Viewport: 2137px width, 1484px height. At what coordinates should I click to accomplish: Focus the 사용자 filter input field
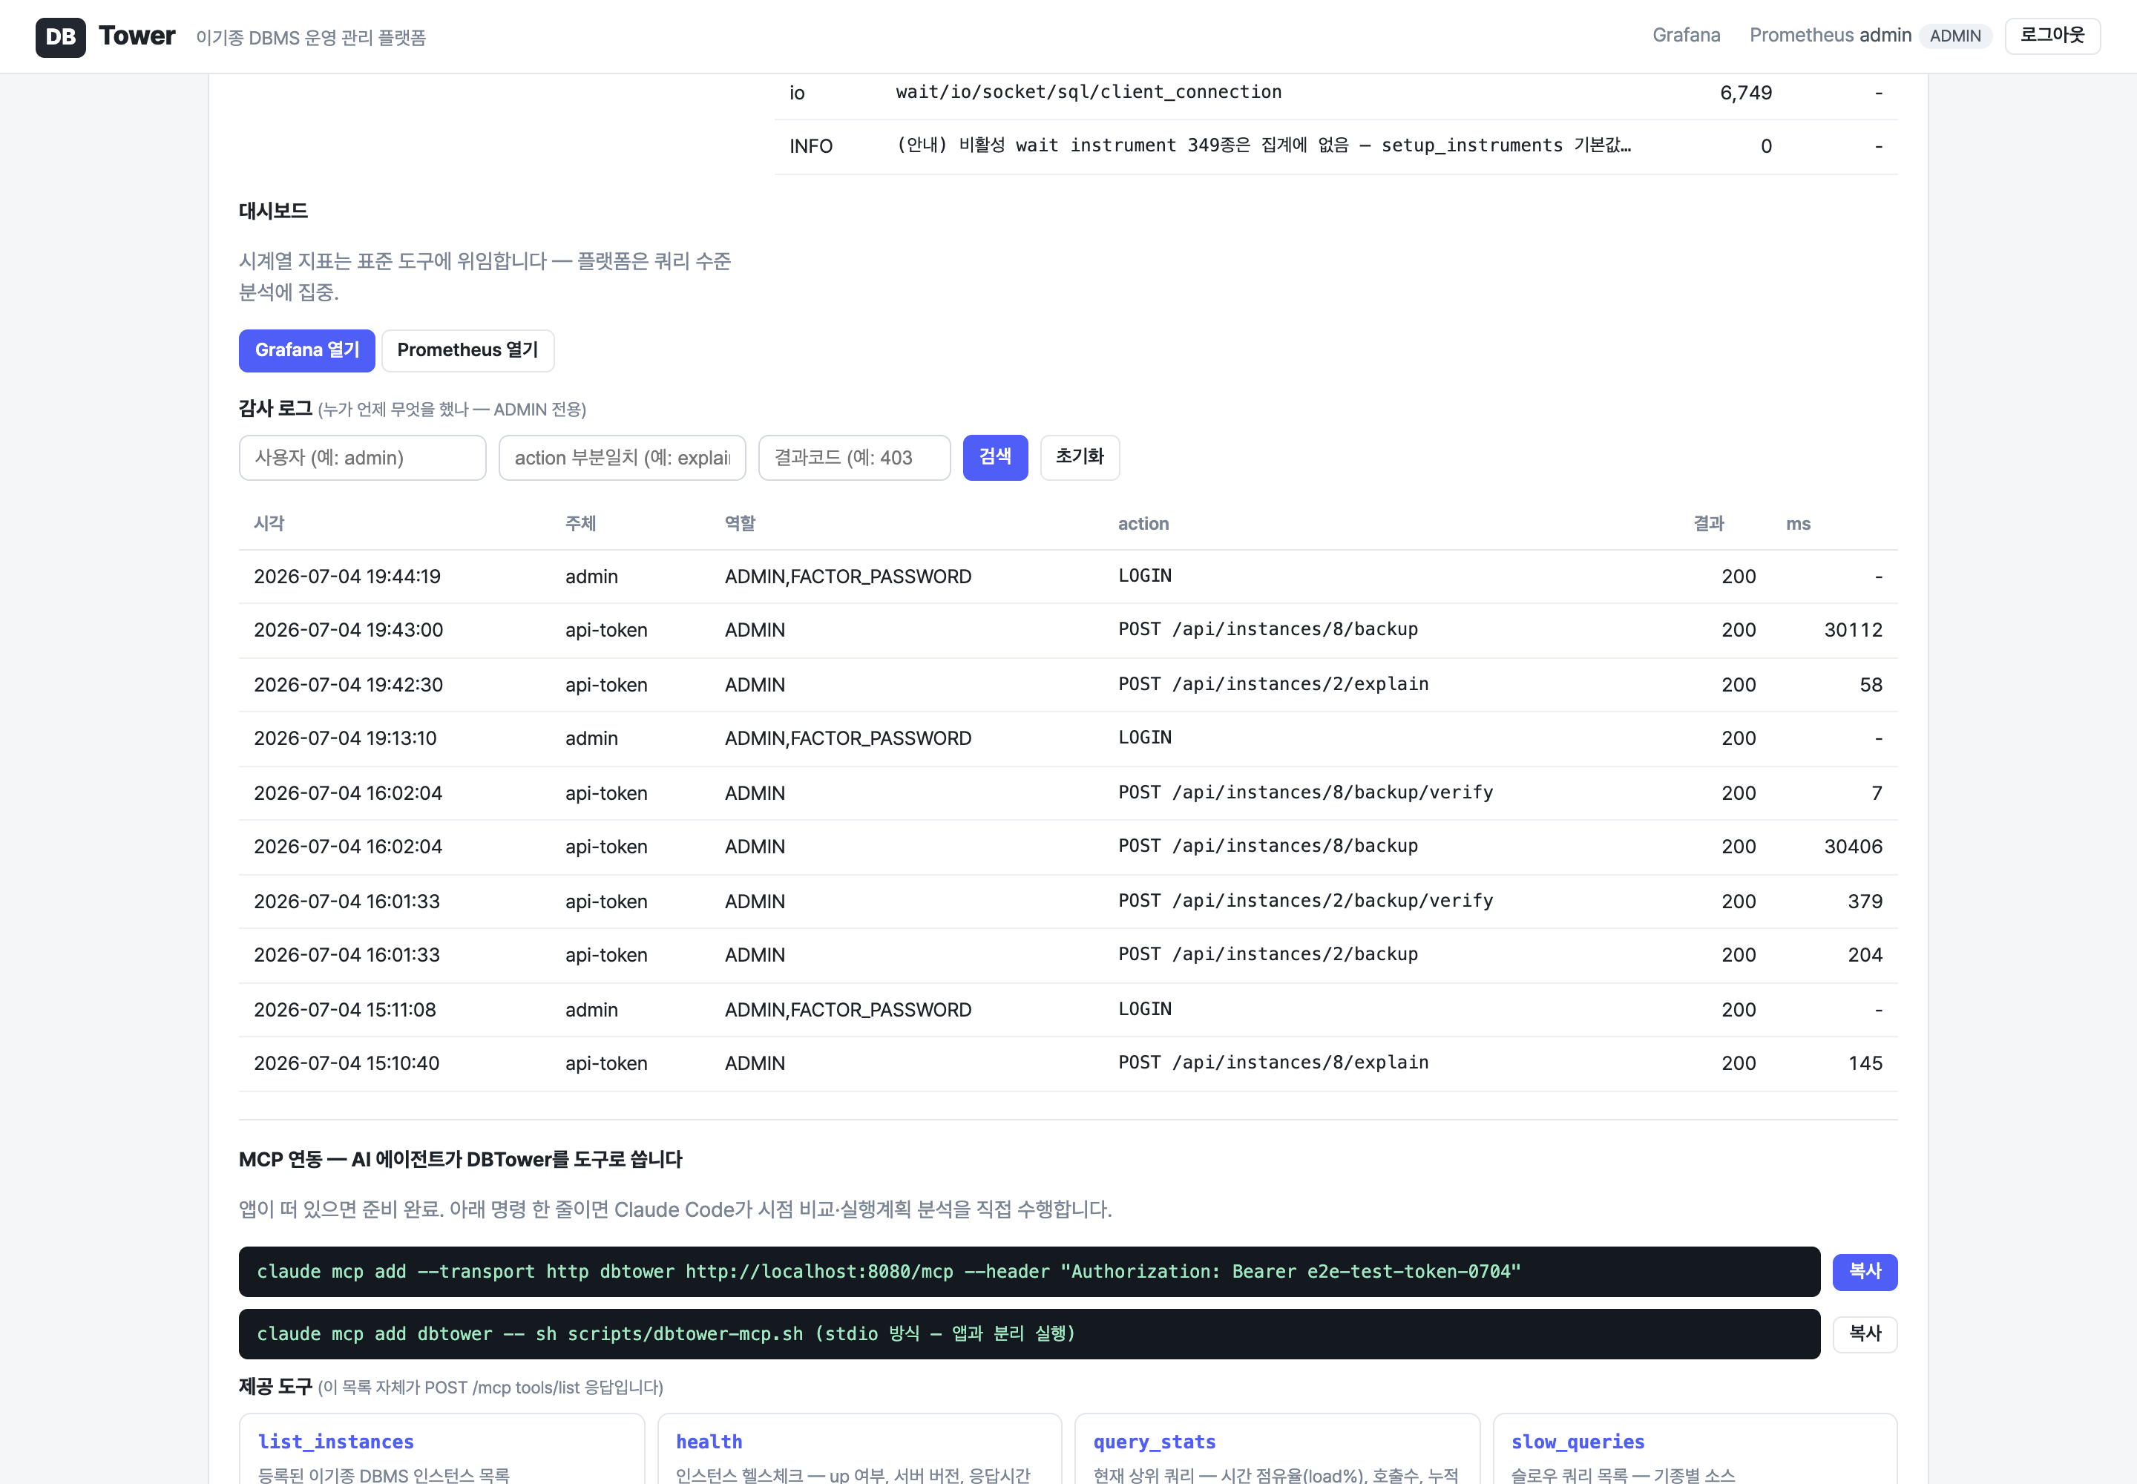click(x=362, y=458)
